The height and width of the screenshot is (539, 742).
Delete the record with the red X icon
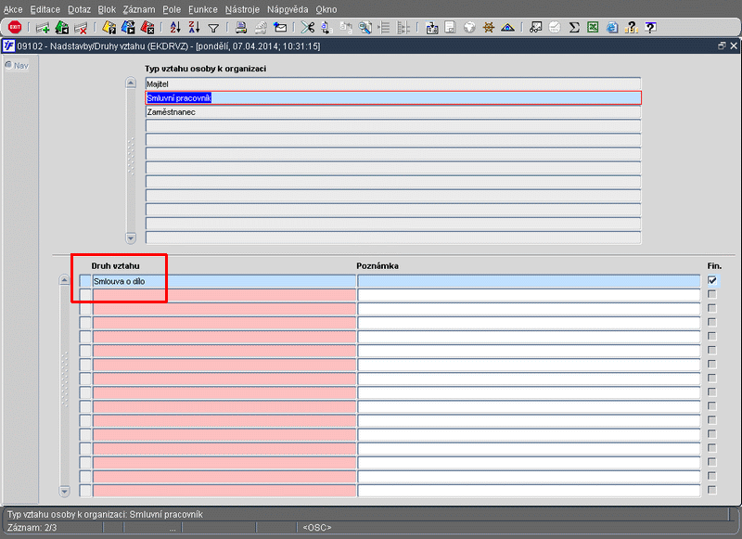click(x=81, y=28)
